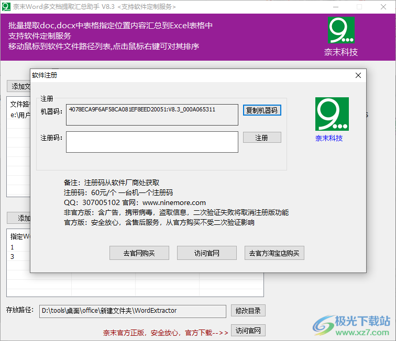Image resolution: width=396 pixels, height=341 pixels.
Task: Click the green 9 logo in registration dialog
Action: pos(332,114)
